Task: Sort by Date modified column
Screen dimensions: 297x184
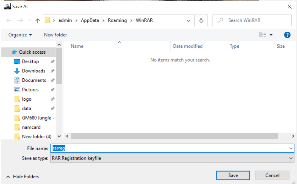Action: click(x=188, y=46)
